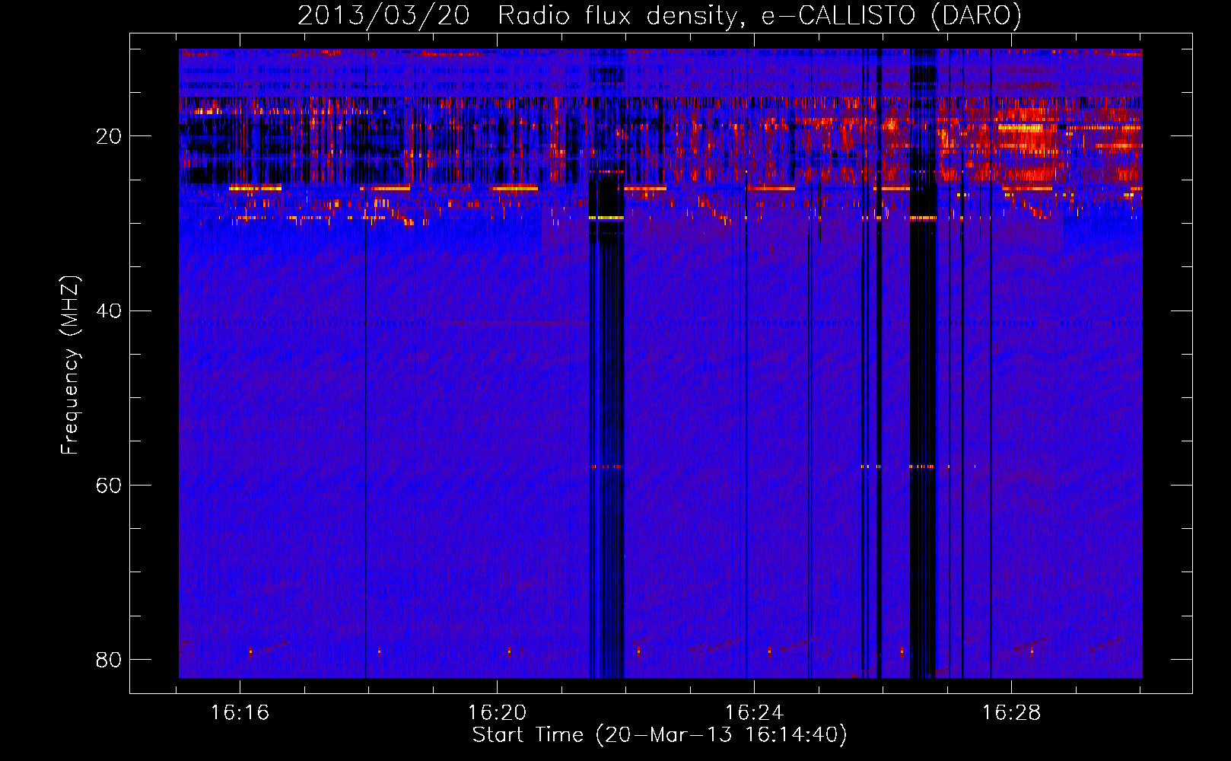Click the '40' frequency tick label
Viewport: 1231px width, 761px height.
[109, 311]
